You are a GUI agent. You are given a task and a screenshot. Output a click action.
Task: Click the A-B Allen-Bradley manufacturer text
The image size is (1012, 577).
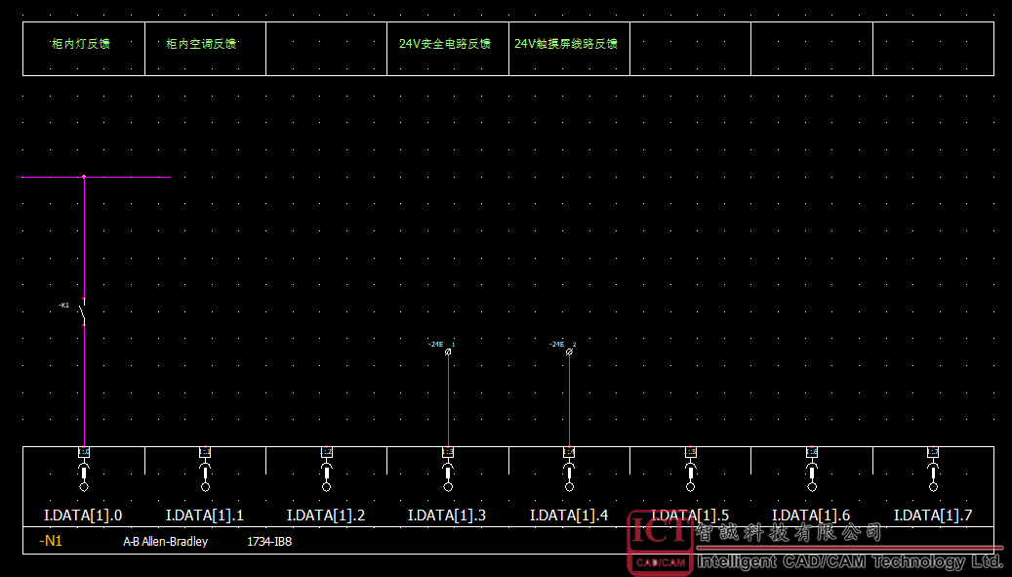[165, 542]
